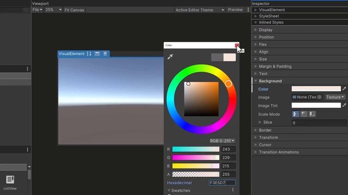The height and width of the screenshot is (195, 348).
Task: Collapse the Inlined Styles section
Action: tap(256, 22)
